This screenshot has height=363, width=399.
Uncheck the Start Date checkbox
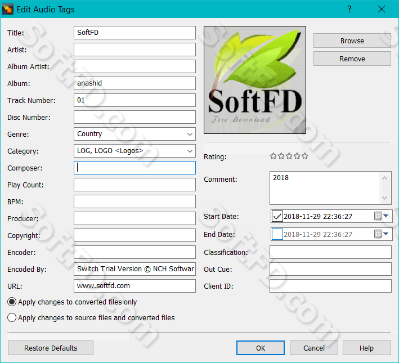[277, 216]
